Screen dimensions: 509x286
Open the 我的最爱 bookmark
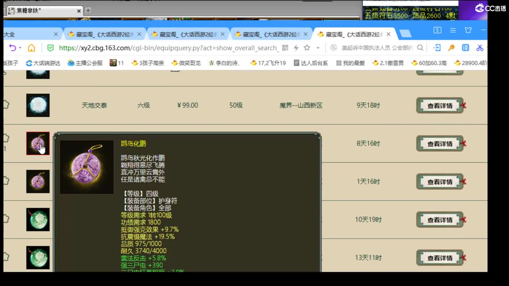click(350, 63)
